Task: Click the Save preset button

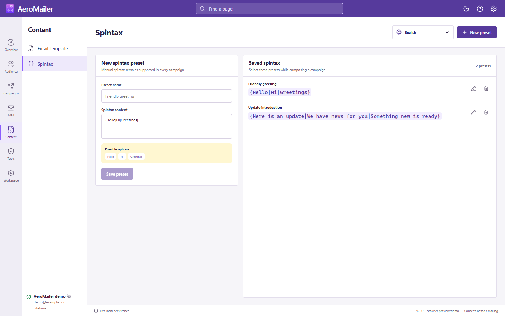Action: 117,174
